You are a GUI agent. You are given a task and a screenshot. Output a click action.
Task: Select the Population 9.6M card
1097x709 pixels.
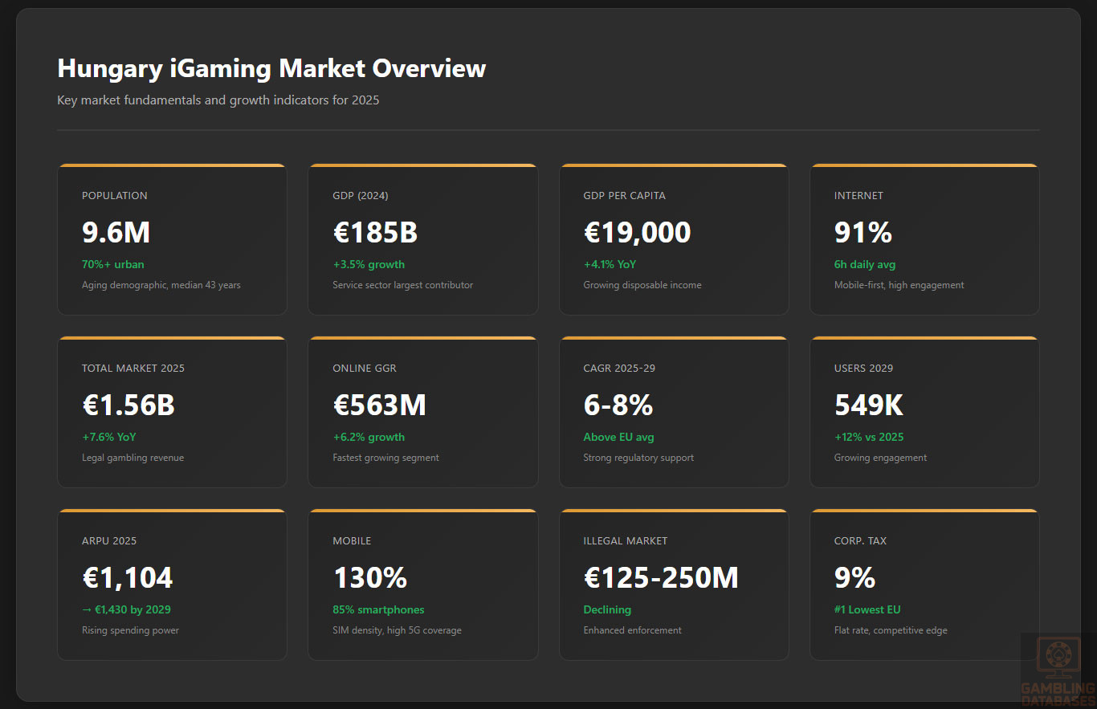click(172, 239)
